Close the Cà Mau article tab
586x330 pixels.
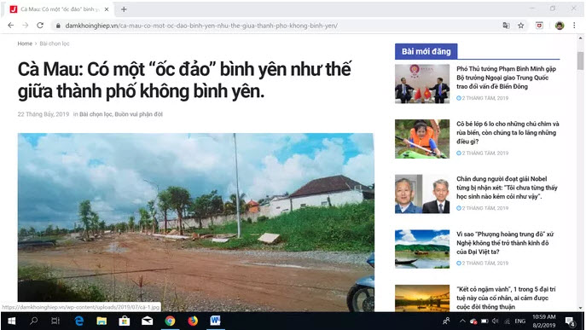tap(107, 9)
